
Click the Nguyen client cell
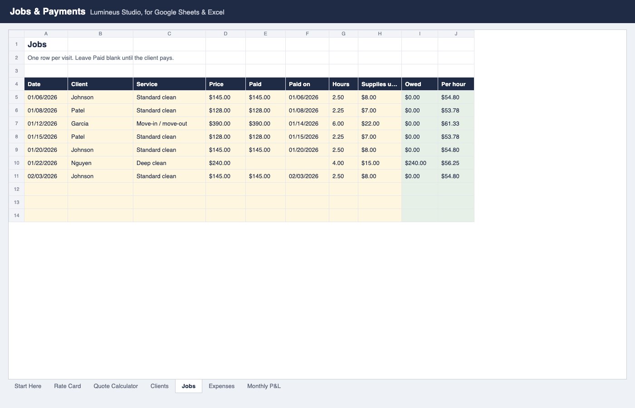coord(100,163)
